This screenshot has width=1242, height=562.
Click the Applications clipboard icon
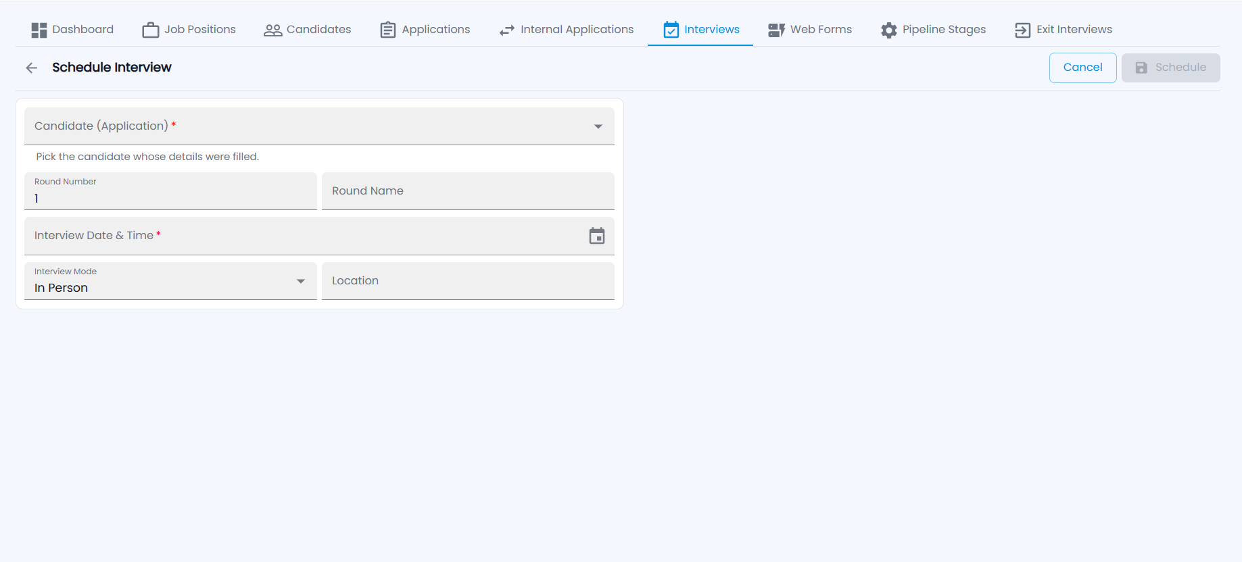click(x=388, y=30)
